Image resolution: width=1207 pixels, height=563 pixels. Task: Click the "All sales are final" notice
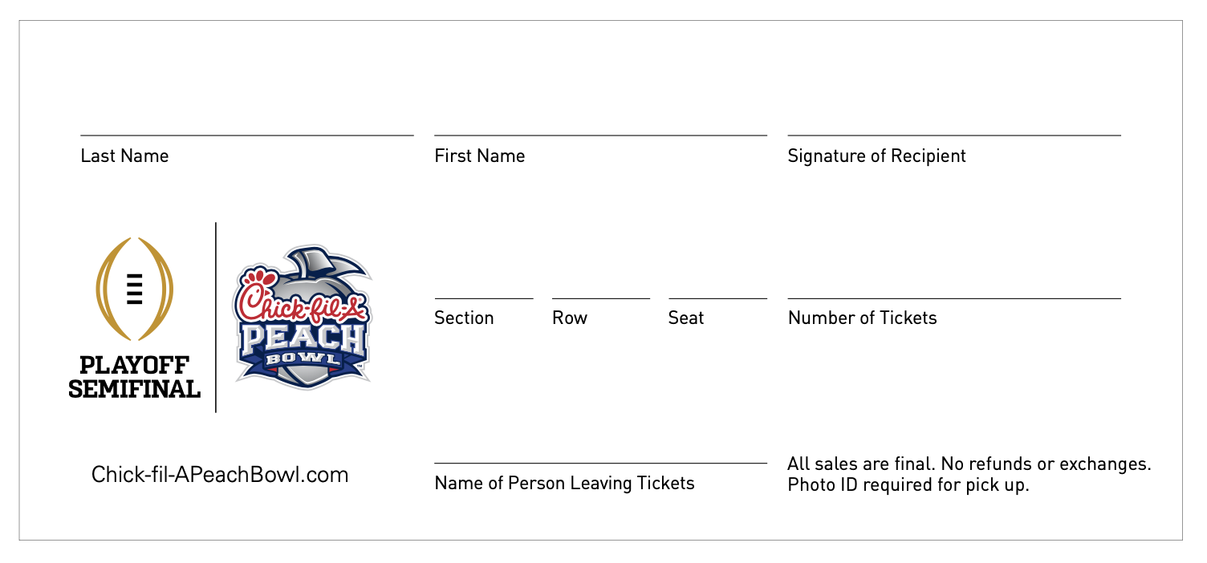pyautogui.click(x=969, y=464)
